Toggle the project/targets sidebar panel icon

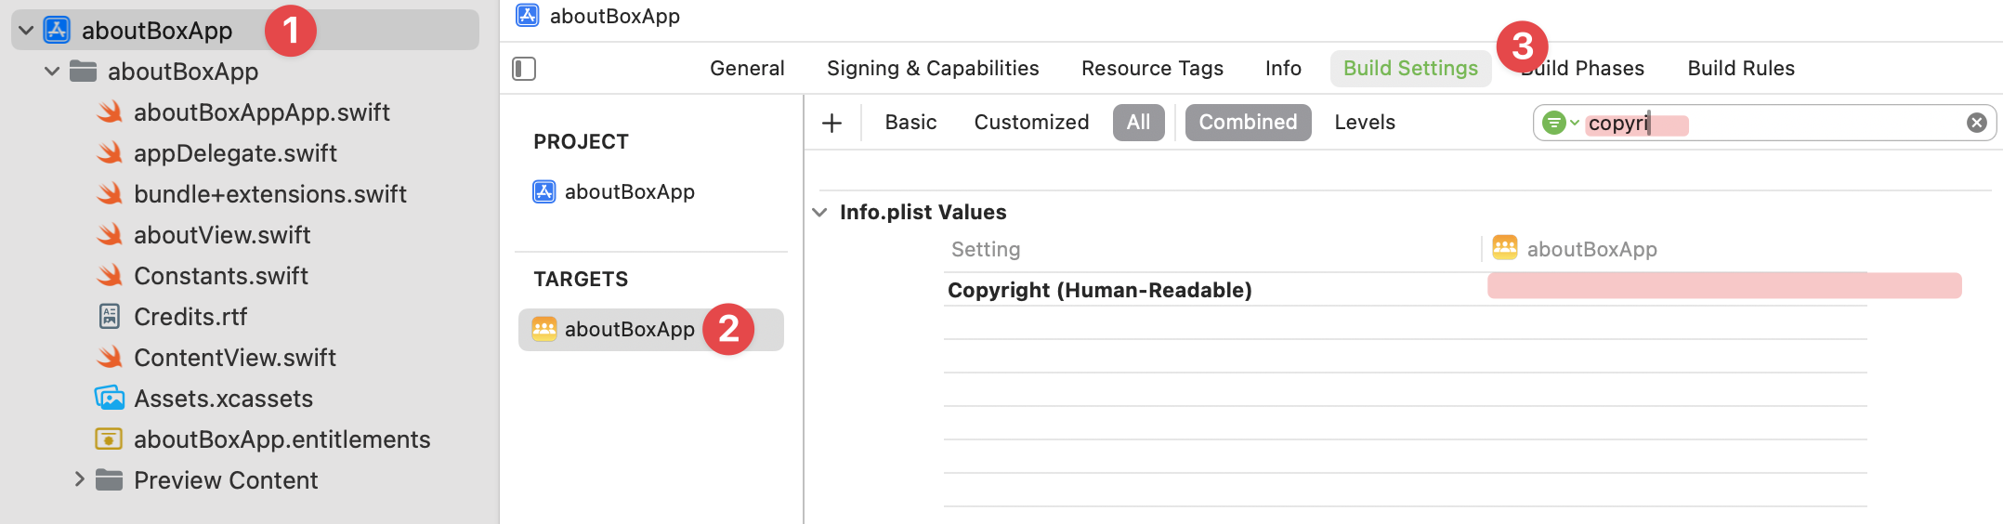tap(524, 69)
